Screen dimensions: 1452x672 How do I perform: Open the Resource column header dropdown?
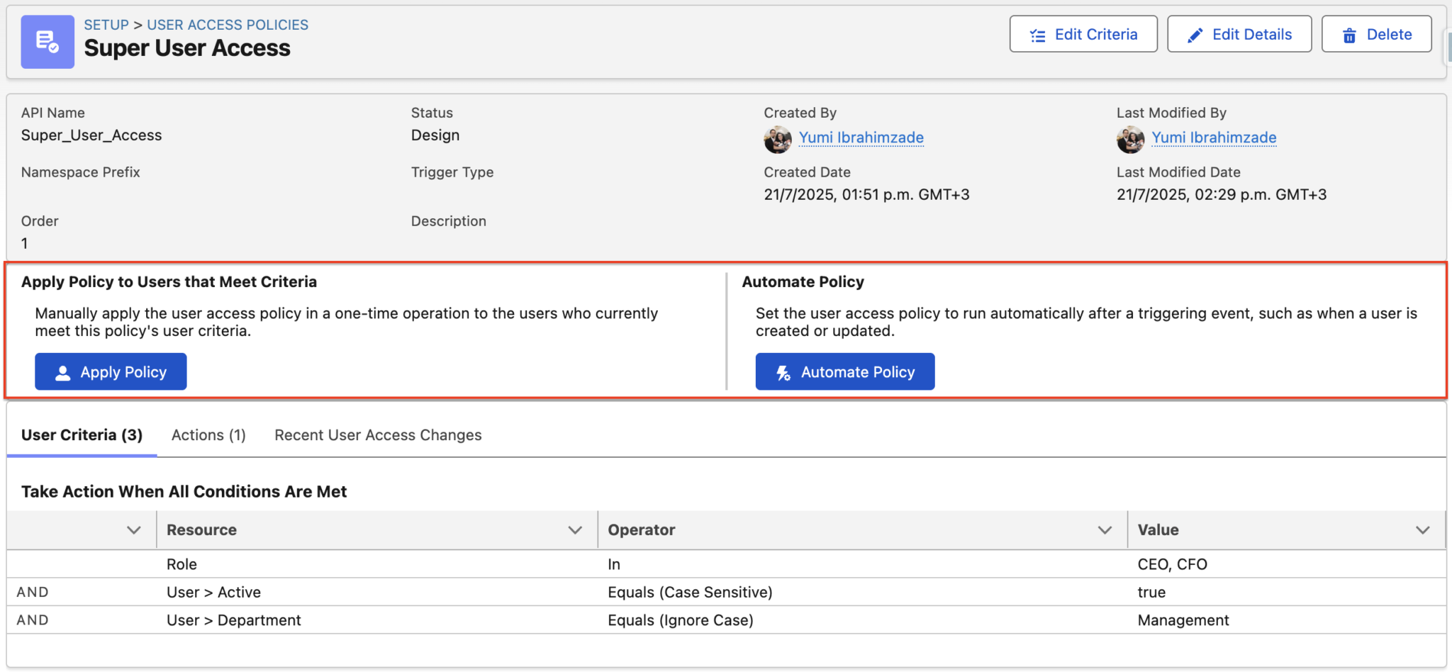(575, 530)
